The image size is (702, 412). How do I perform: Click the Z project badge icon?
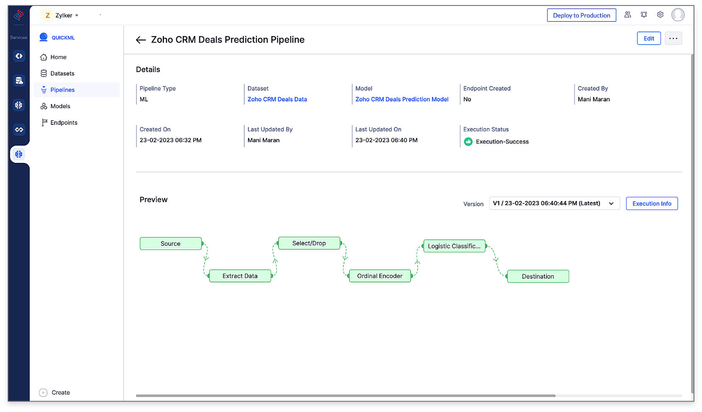click(x=47, y=15)
